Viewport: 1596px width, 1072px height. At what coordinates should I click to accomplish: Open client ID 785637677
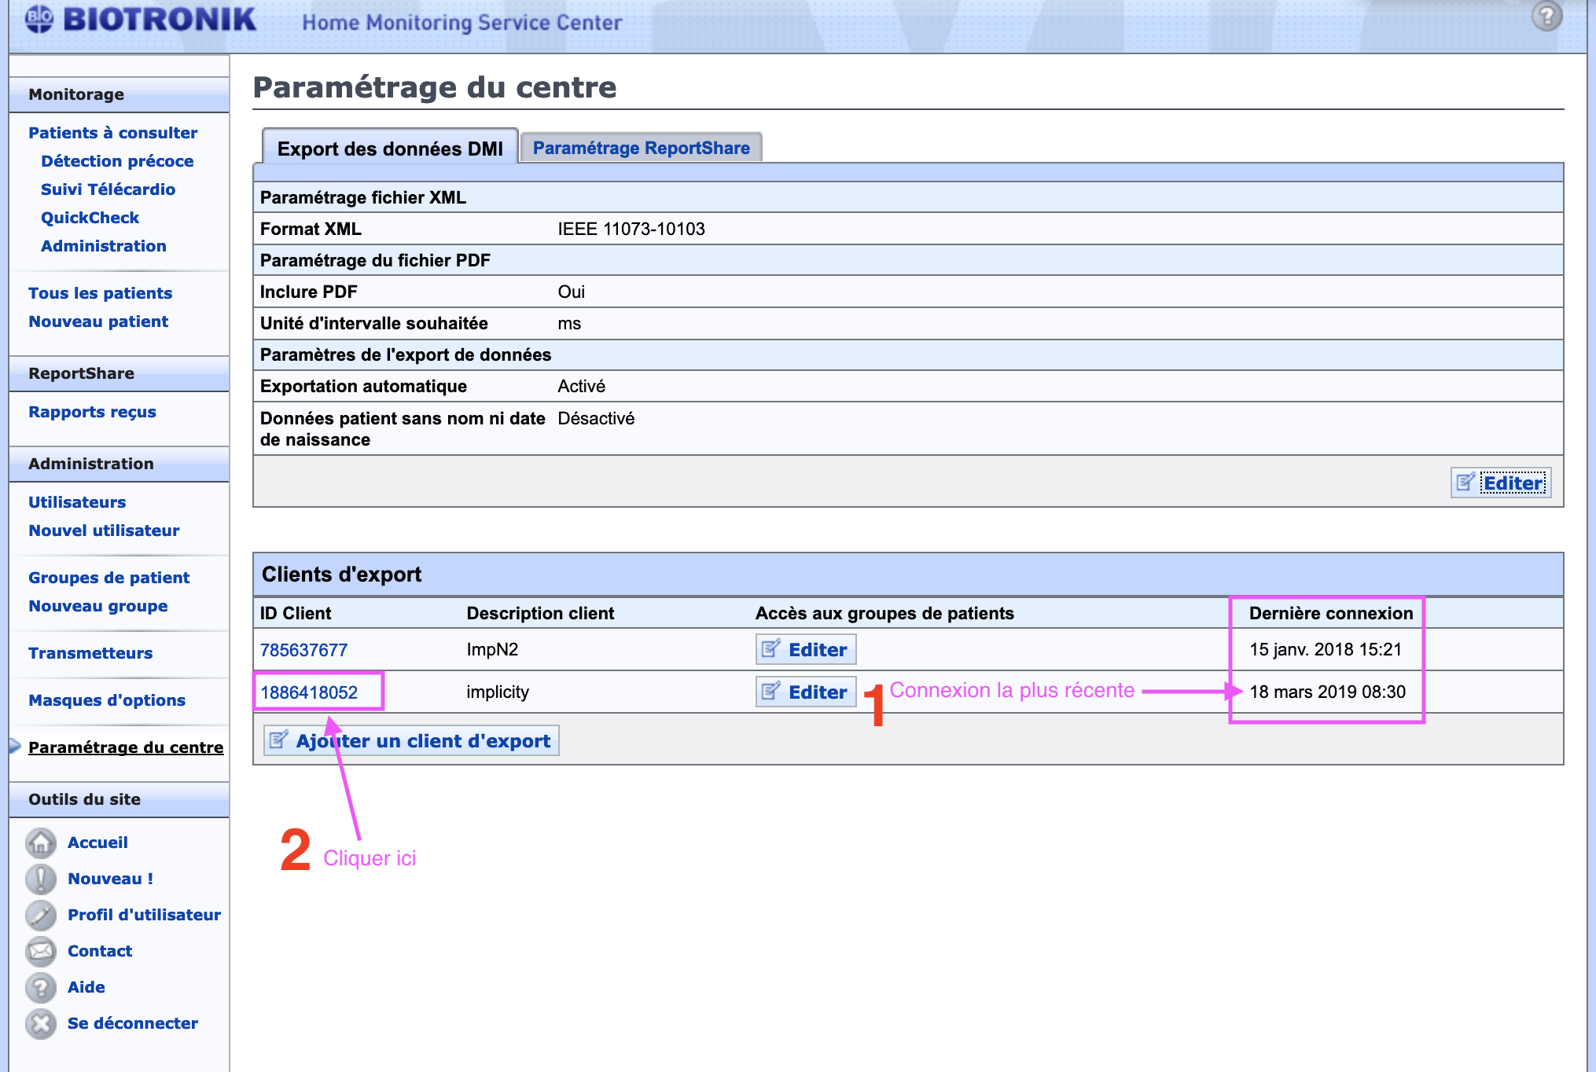pyautogui.click(x=303, y=650)
